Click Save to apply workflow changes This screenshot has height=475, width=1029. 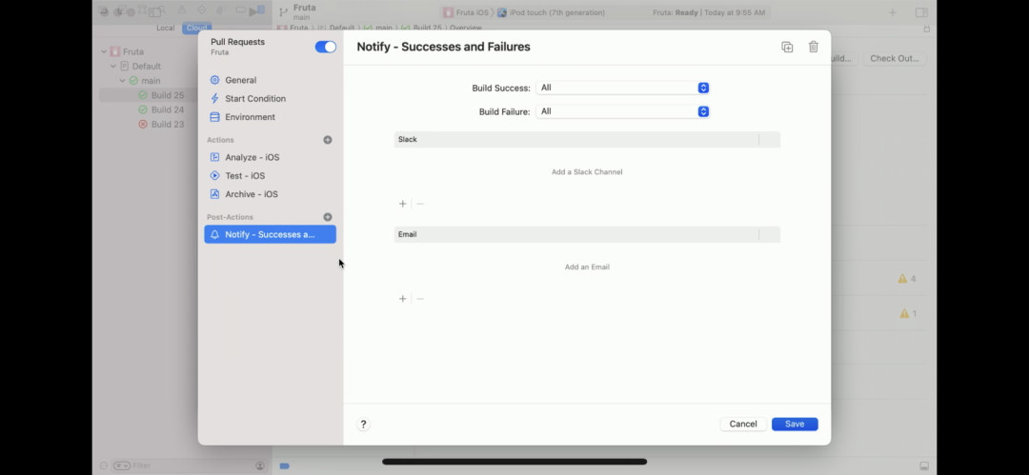(795, 425)
